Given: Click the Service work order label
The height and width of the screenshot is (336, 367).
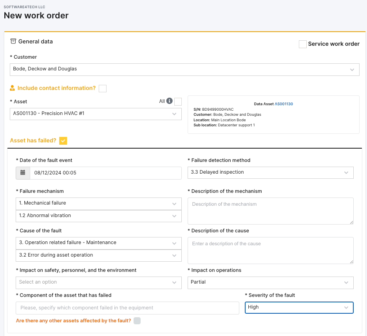Looking at the screenshot, I should coord(334,44).
